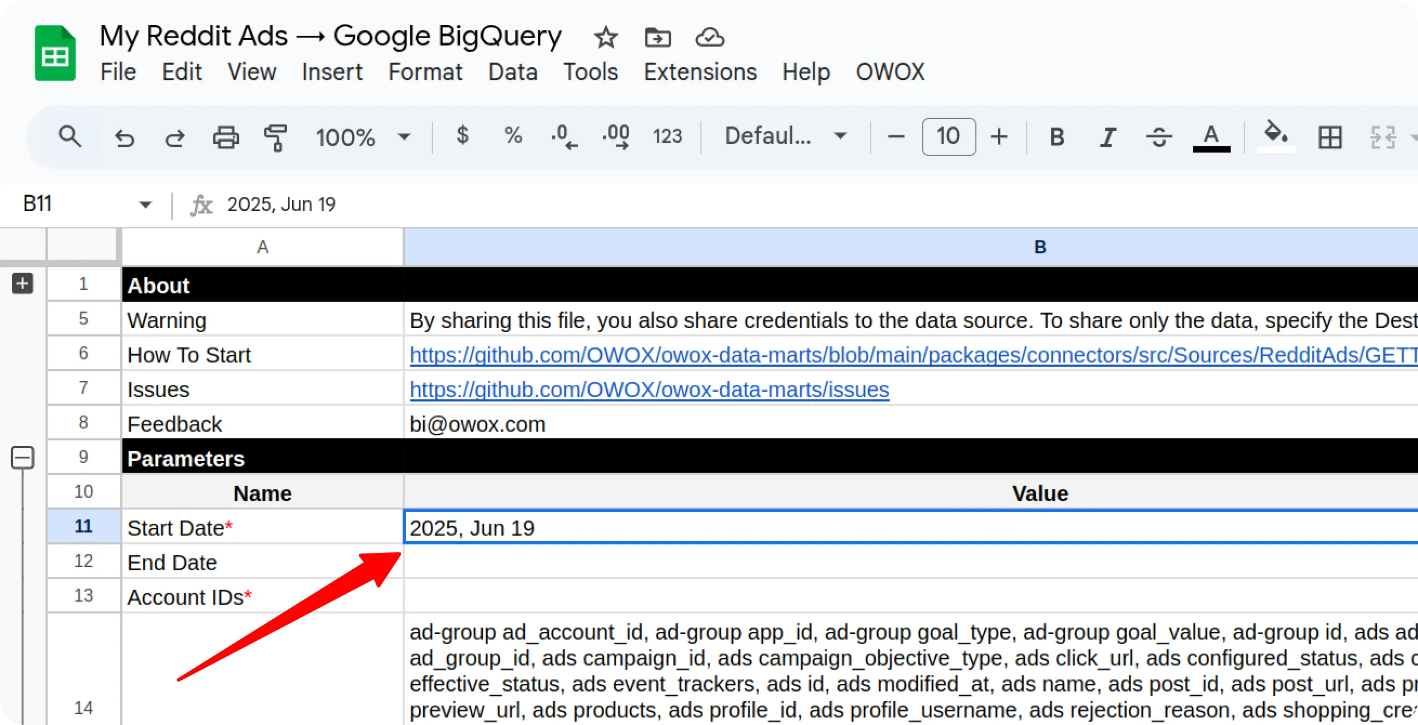1418x725 pixels.
Task: Click the move to folder icon
Action: pos(657,37)
